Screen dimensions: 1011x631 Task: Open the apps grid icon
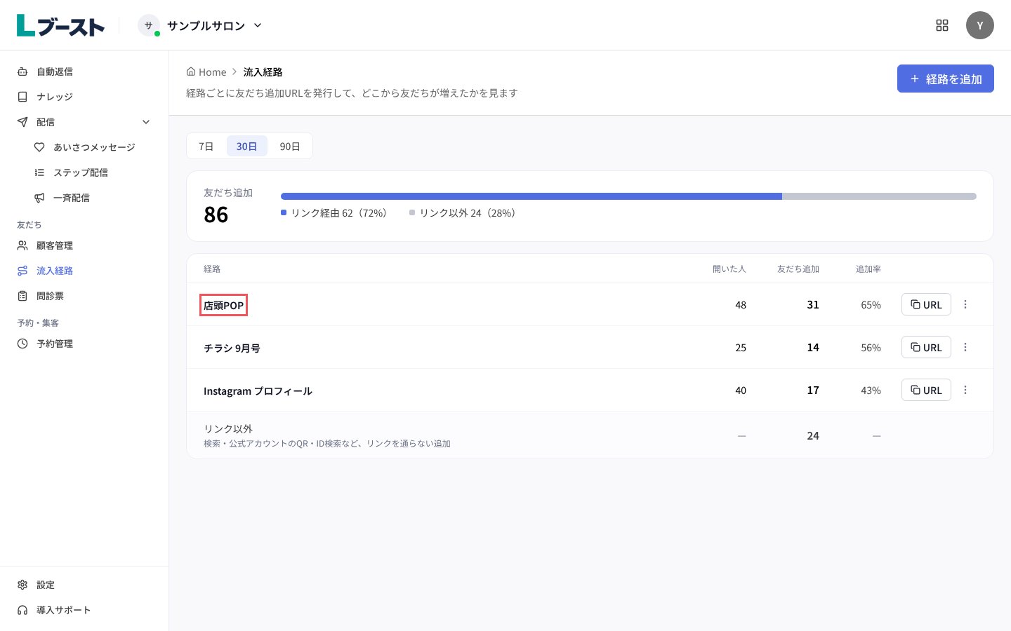[942, 25]
